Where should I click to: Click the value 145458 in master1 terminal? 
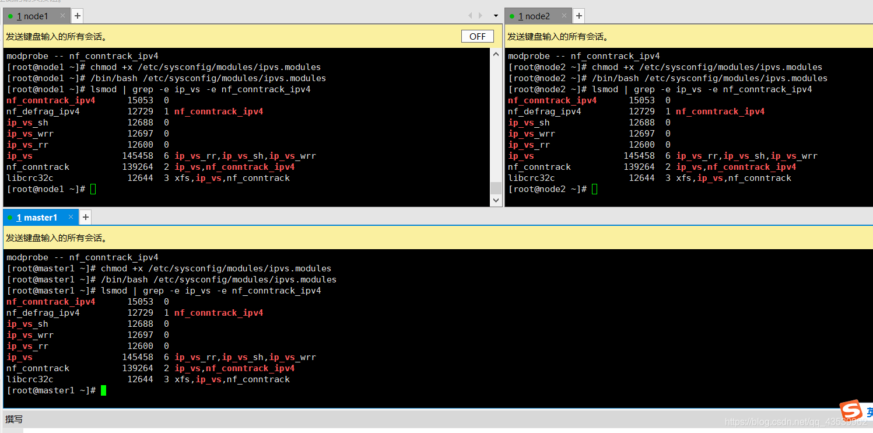click(138, 357)
